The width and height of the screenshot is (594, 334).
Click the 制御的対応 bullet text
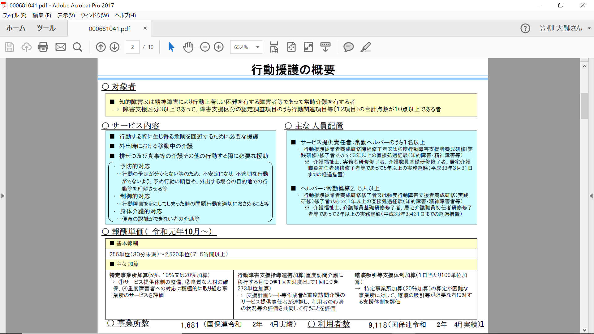point(135,196)
